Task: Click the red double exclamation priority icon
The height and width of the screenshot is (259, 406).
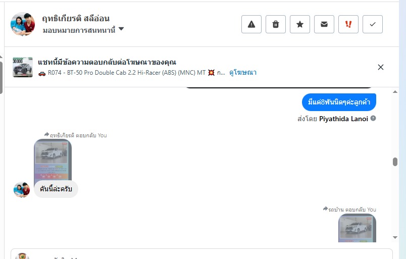Action: tap(348, 24)
